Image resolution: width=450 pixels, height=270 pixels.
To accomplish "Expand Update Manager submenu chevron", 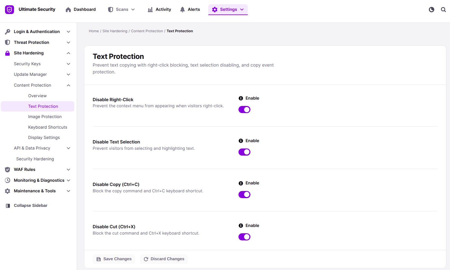I will [x=68, y=75].
